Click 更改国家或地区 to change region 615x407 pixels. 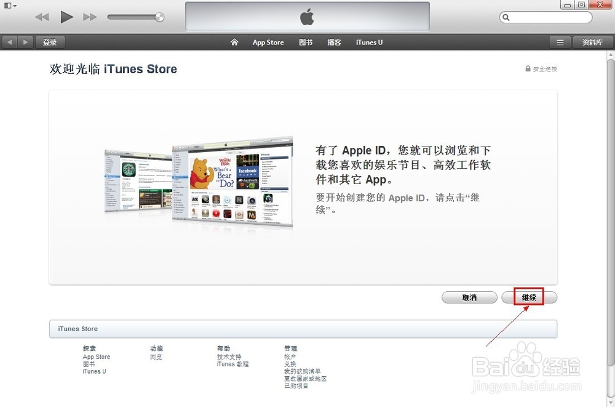[x=305, y=379]
